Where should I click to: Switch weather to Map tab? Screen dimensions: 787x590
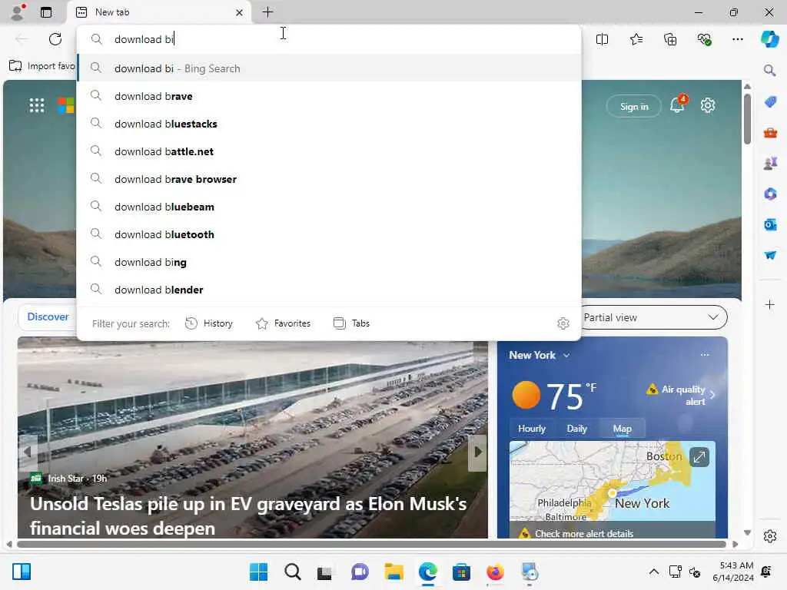pos(623,429)
